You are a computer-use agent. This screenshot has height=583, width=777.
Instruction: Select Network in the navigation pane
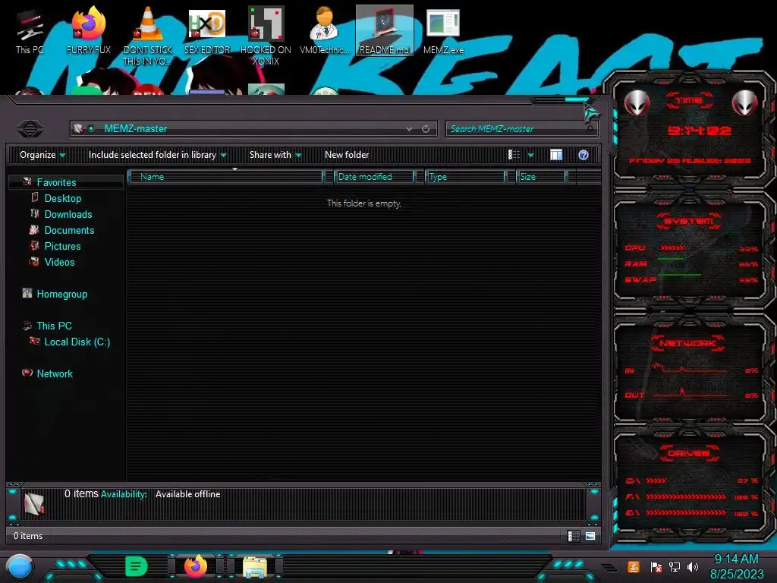(x=55, y=373)
